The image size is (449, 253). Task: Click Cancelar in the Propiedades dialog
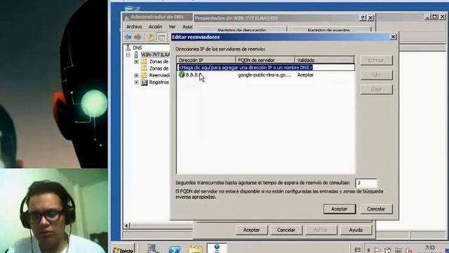286,230
